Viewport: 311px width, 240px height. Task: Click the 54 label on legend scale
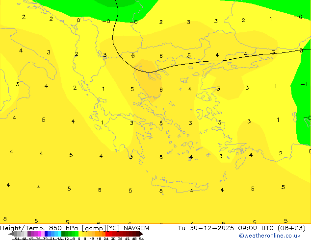(141, 239)
